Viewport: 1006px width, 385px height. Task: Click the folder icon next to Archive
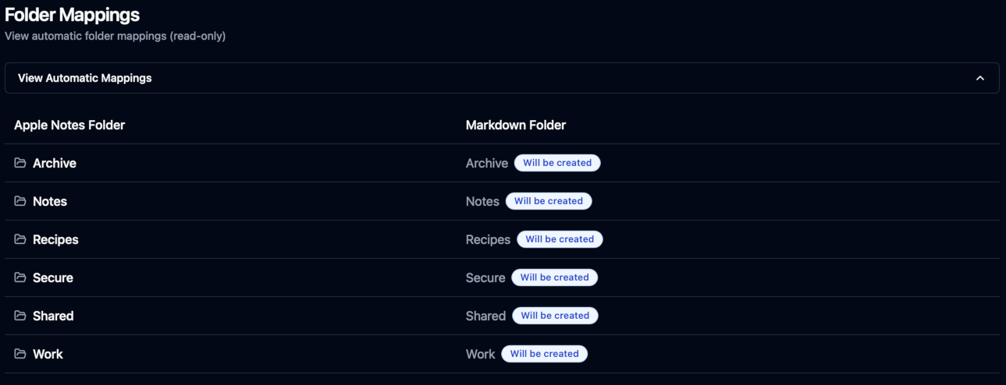[20, 163]
